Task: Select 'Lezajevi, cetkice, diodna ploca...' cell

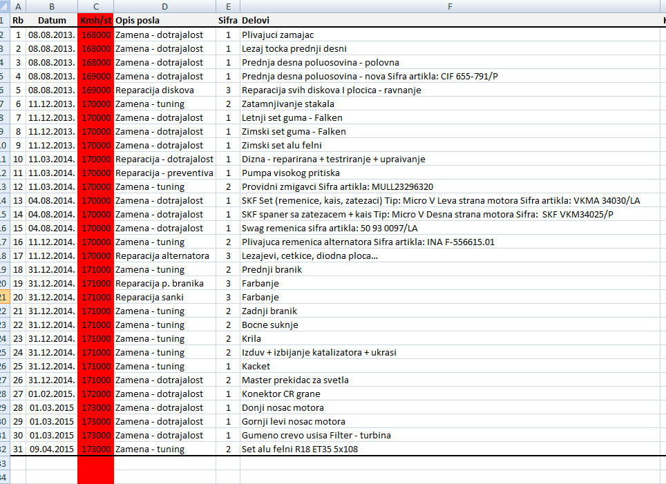Action: click(450, 255)
